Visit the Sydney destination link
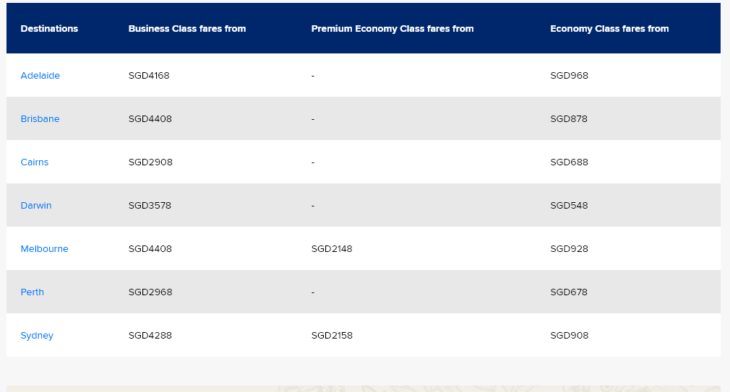 37,336
